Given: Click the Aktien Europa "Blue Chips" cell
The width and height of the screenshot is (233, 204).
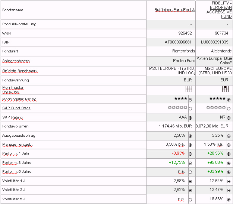Looking at the screenshot, I should [x=214, y=61].
